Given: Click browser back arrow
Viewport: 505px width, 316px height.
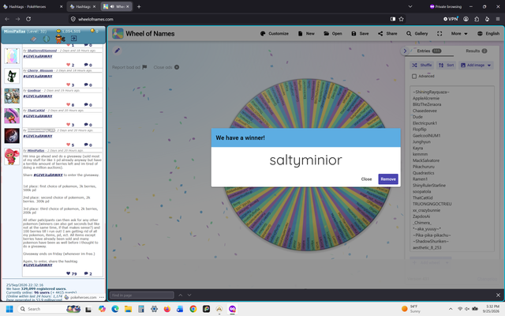Looking at the screenshot, I should (x=7, y=19).
